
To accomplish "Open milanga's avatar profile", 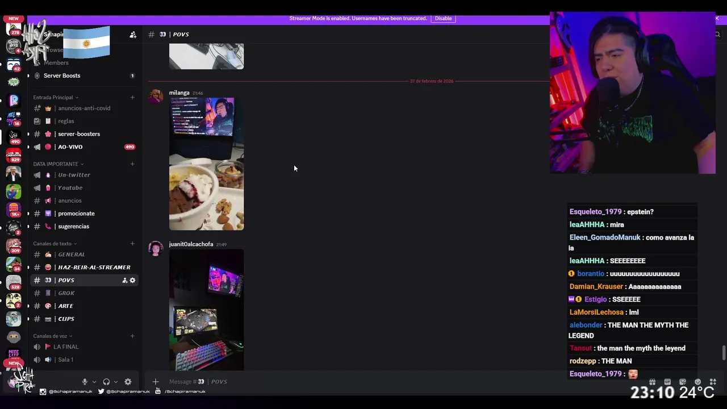I will (x=156, y=97).
